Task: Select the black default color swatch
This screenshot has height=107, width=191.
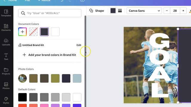Action: [x=22, y=97]
